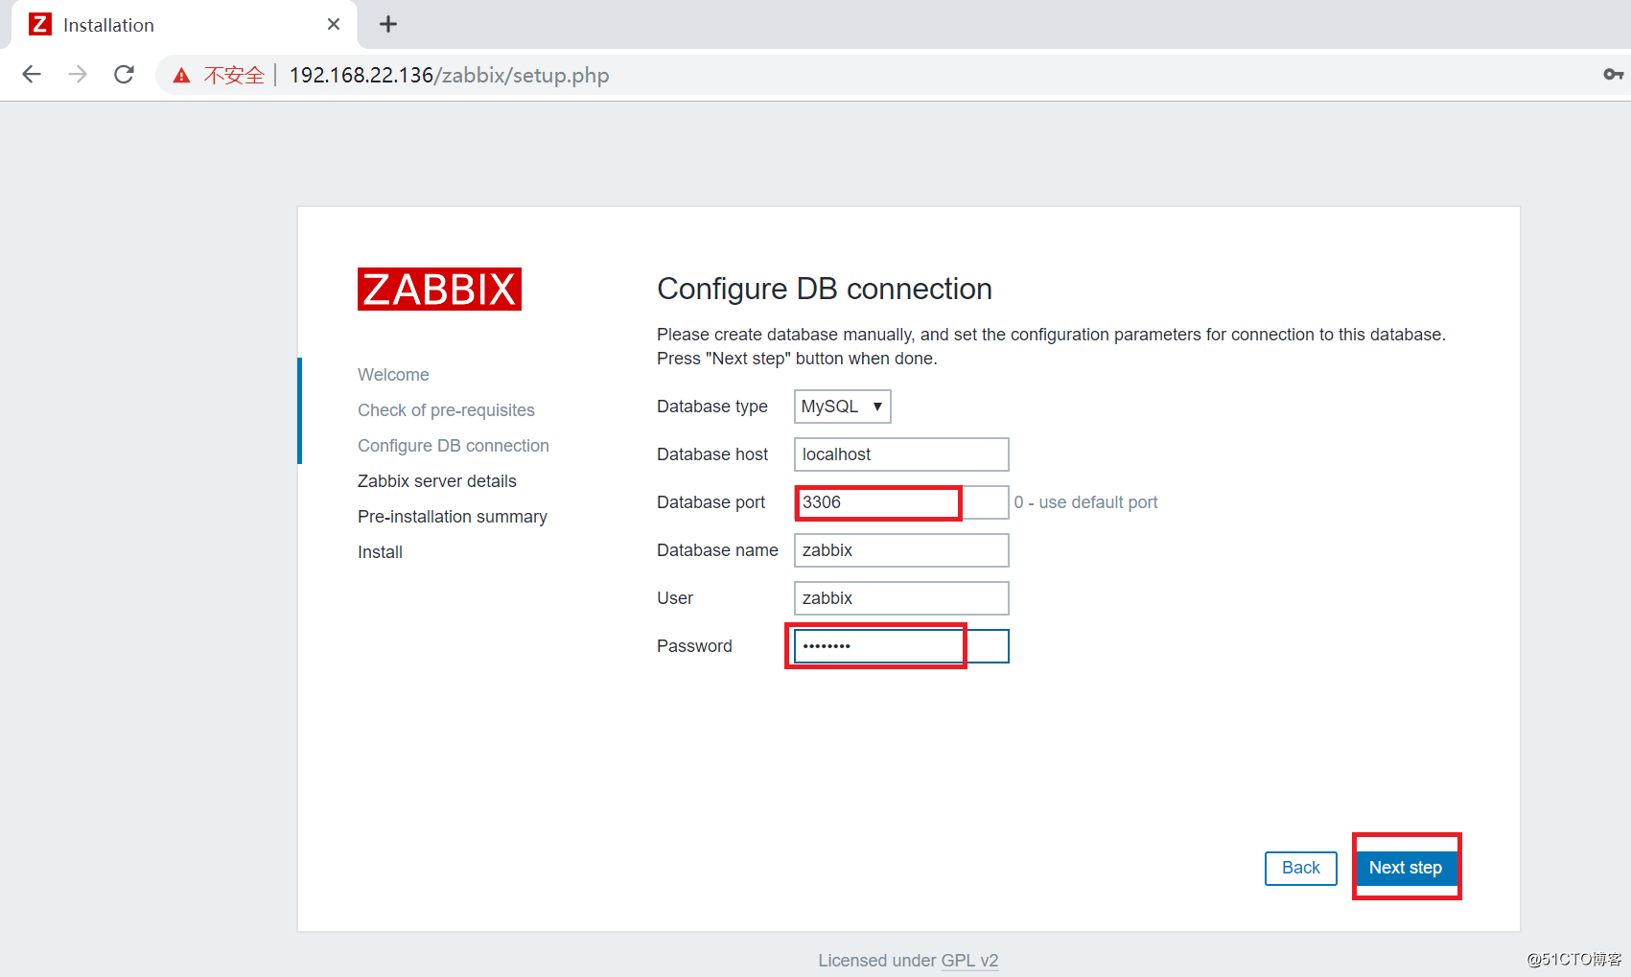1631x977 pixels.
Task: Open the saved password key icon
Action: pyautogui.click(x=1613, y=75)
